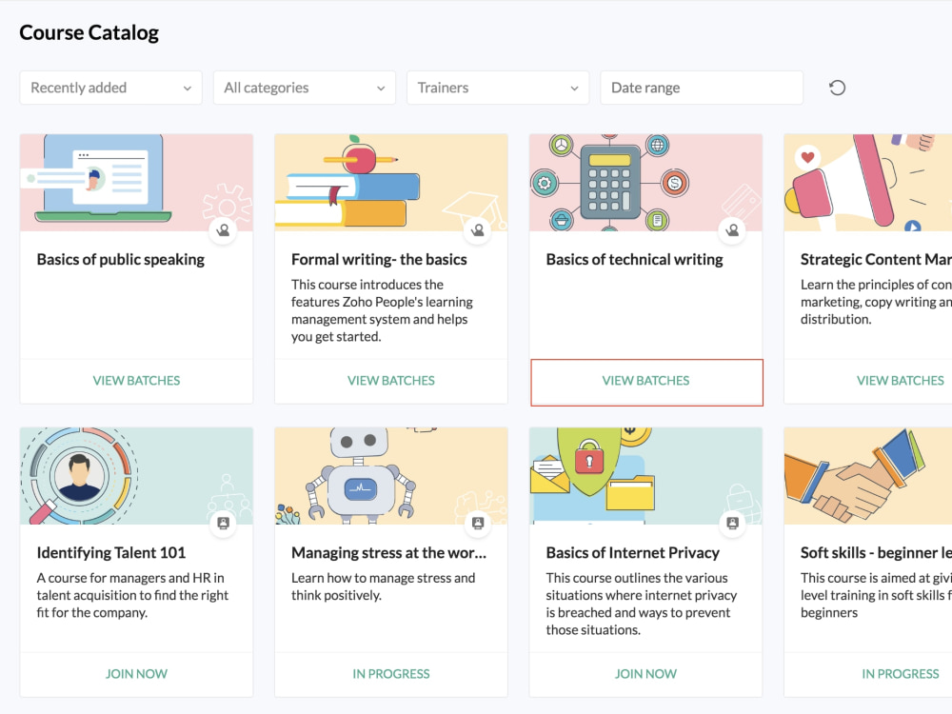View batches for Formal writing- the basics
The height and width of the screenshot is (714, 952).
point(391,381)
